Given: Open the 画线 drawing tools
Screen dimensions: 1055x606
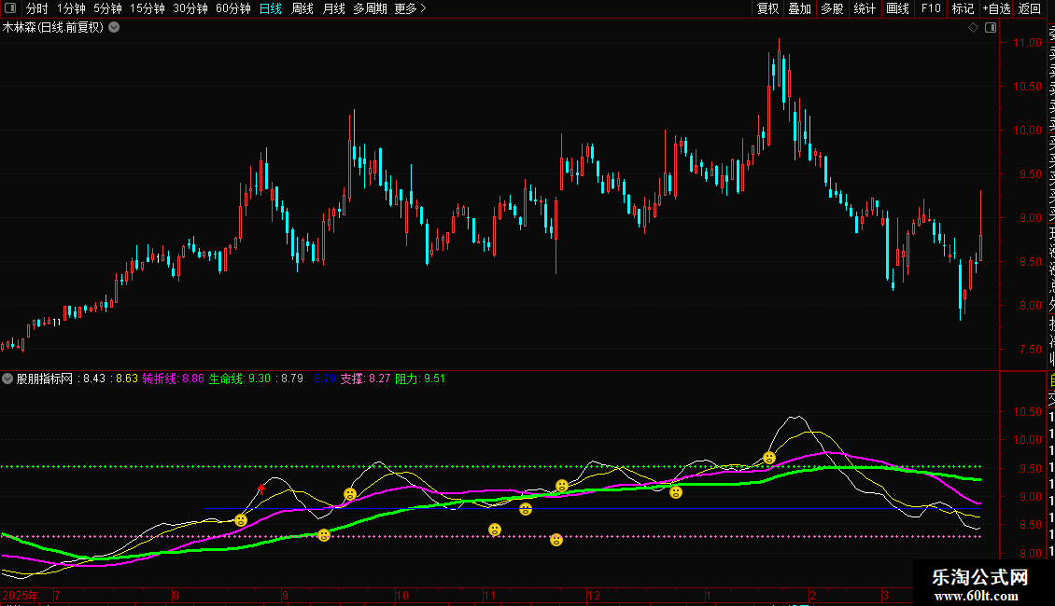Looking at the screenshot, I should point(897,8).
